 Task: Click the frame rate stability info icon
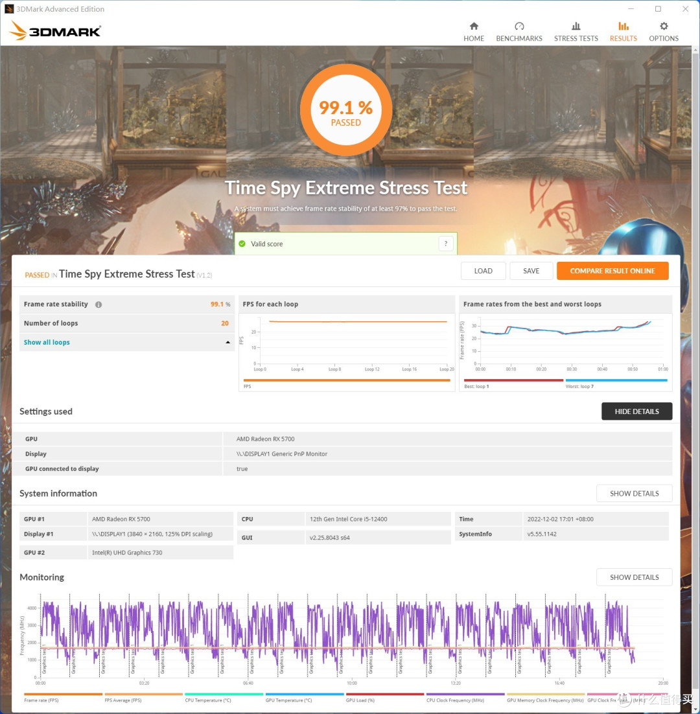[x=99, y=304]
